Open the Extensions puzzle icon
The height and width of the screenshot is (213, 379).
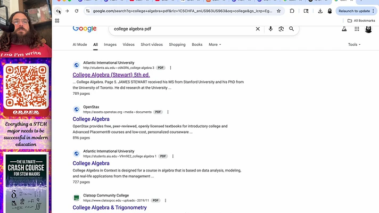(292, 11)
